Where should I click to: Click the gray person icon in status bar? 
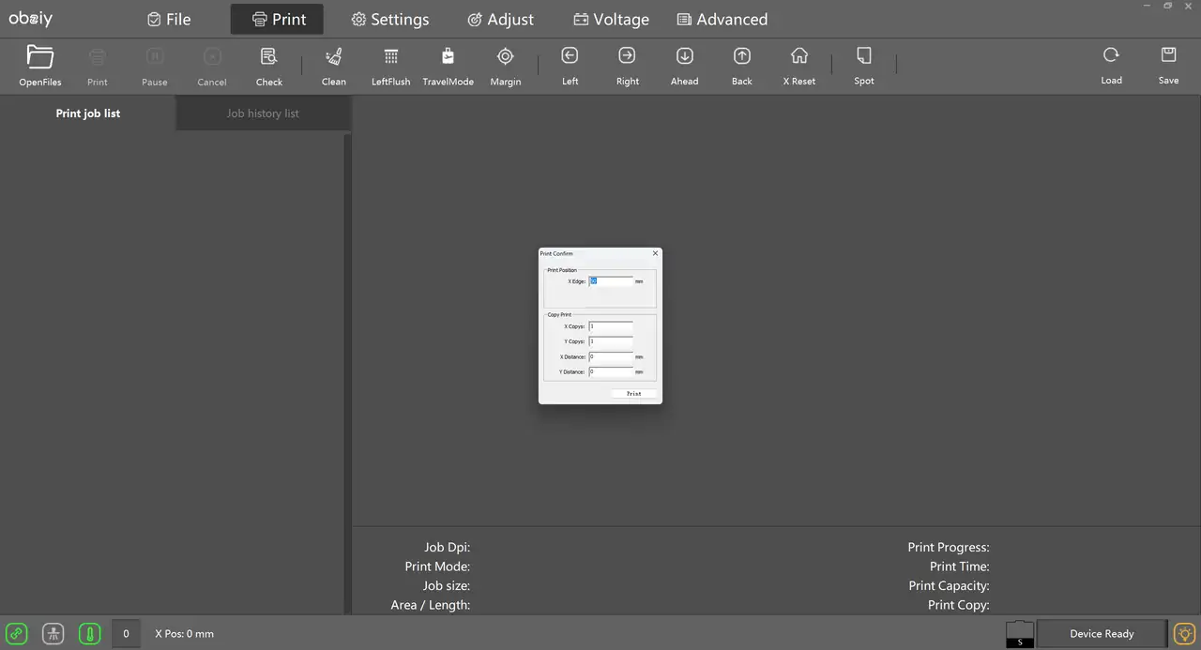53,633
